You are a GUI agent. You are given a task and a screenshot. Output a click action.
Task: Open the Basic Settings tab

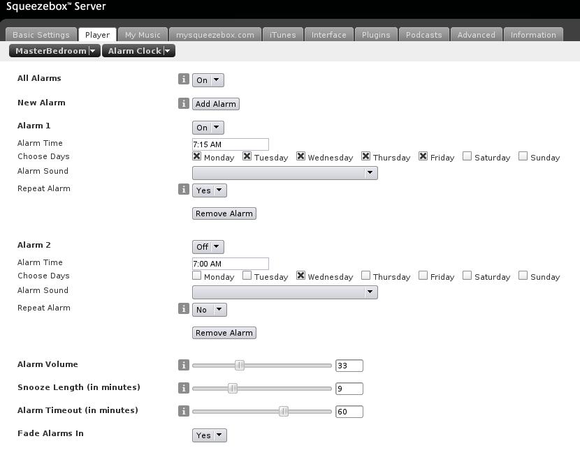tap(41, 35)
